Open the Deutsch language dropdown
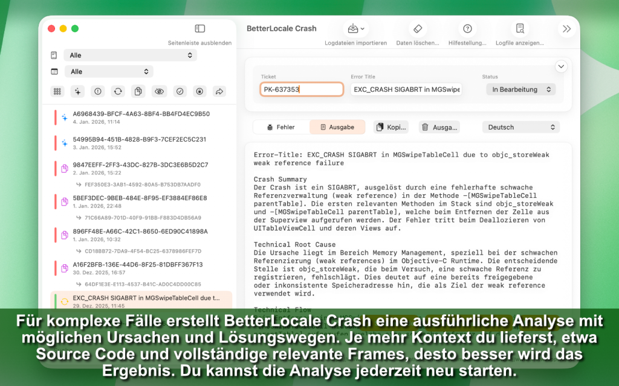The height and width of the screenshot is (386, 619). (x=520, y=127)
